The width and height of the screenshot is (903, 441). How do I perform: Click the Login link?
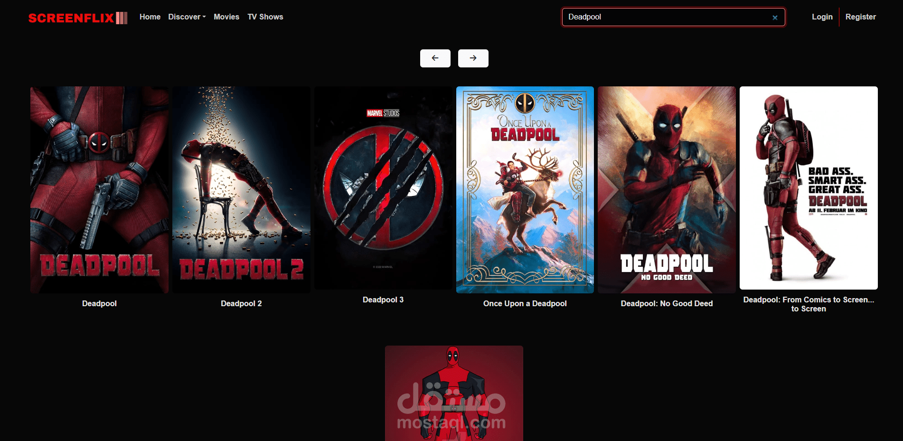pos(822,17)
